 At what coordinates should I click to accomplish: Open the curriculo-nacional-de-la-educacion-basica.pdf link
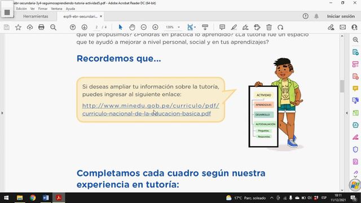pyautogui.click(x=147, y=113)
